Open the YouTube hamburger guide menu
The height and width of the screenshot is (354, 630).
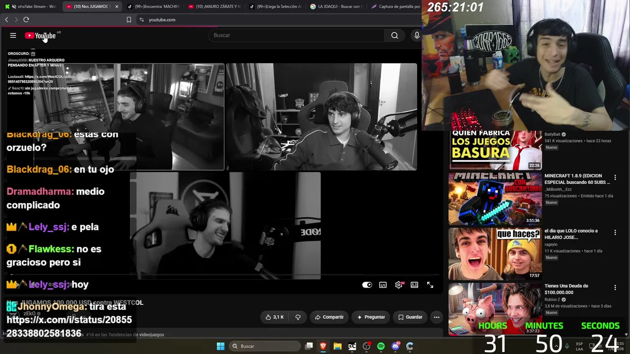(x=13, y=35)
